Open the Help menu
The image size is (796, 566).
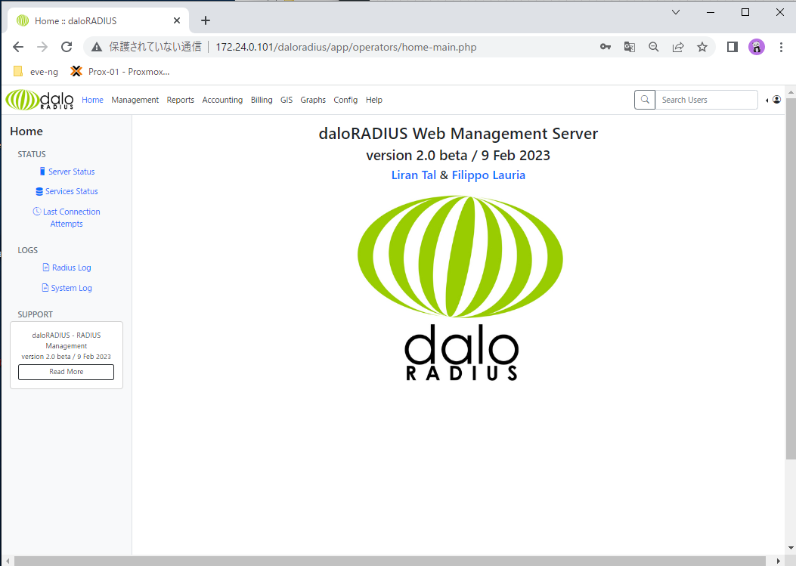pos(373,100)
